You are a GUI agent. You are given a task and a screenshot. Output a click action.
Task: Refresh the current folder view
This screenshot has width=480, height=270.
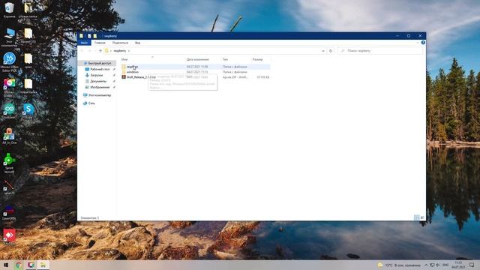331,51
